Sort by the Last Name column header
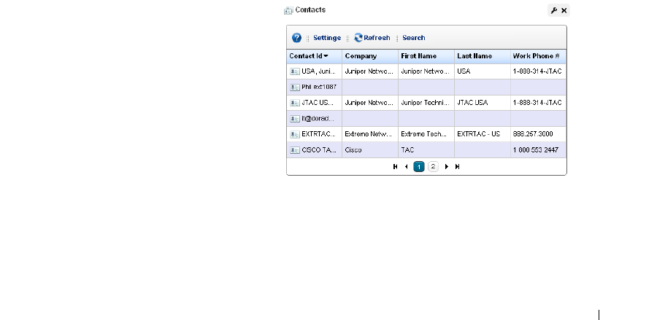 pos(483,56)
